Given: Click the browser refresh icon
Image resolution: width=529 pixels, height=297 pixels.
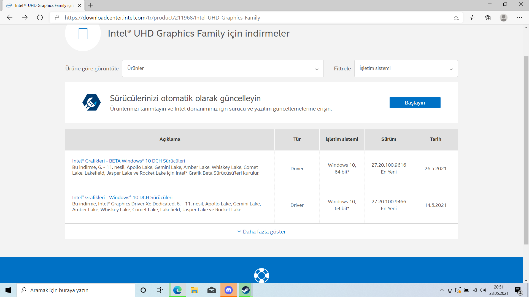Looking at the screenshot, I should pos(40,18).
